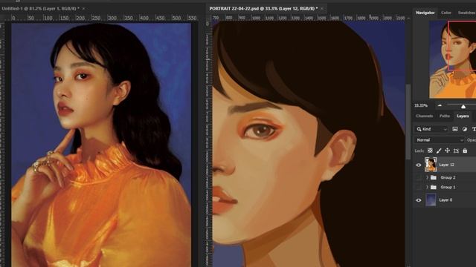The height and width of the screenshot is (267, 476).
Task: Expand the Group 2 folder chevron
Action: click(427, 177)
